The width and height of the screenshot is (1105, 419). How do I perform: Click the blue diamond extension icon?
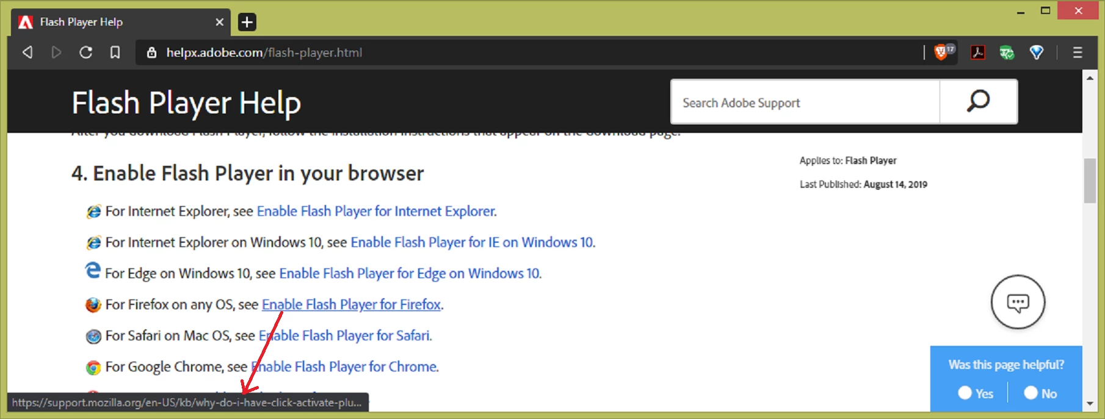1037,52
